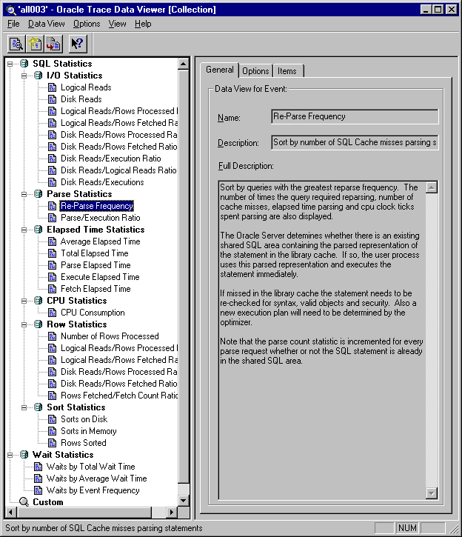Image resolution: width=462 pixels, height=537 pixels.
Task: Click the Full Description scroll down arrow
Action: pos(432,493)
